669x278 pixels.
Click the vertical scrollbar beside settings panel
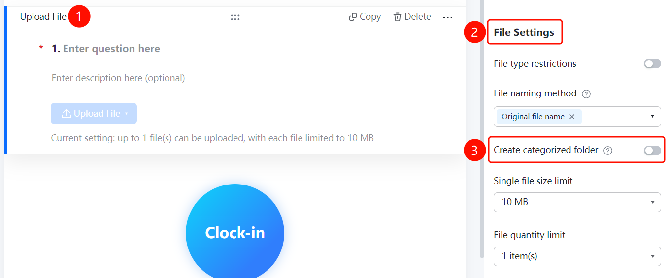point(482,129)
